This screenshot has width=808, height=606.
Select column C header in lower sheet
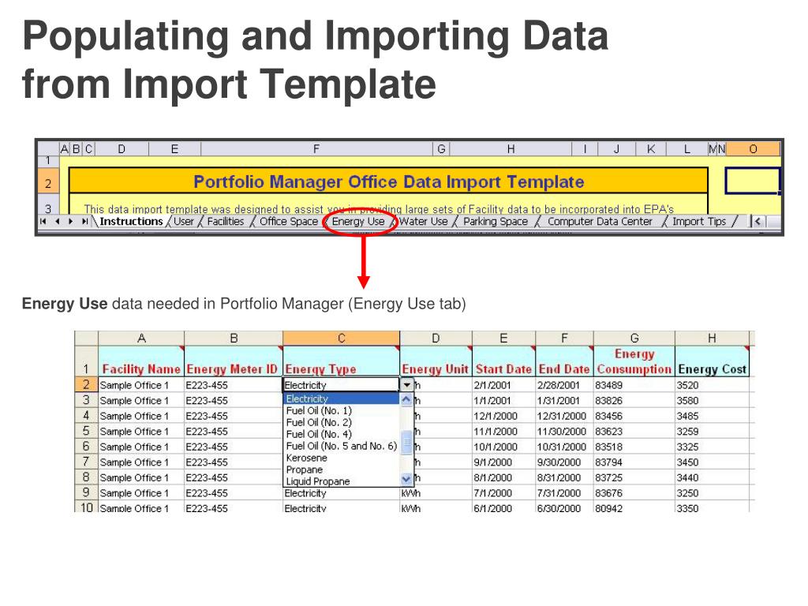click(341, 338)
